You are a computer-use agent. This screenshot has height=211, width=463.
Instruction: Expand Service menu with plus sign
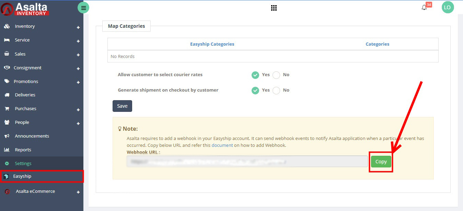point(78,41)
